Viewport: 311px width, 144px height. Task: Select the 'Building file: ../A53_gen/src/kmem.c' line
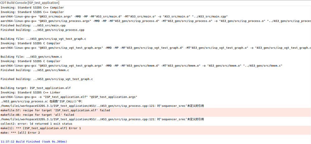point(31,57)
